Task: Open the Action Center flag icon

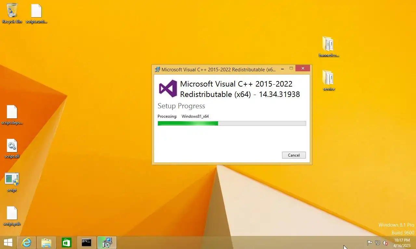Action: (370, 243)
